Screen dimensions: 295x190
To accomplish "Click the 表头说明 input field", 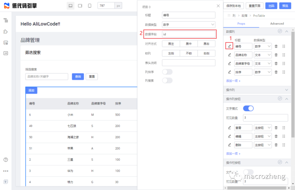I will [188, 63].
